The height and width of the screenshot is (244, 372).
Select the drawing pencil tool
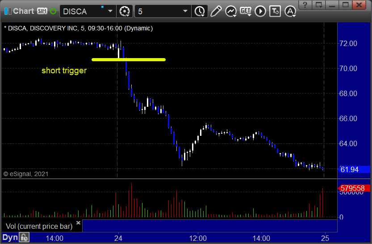point(216,11)
